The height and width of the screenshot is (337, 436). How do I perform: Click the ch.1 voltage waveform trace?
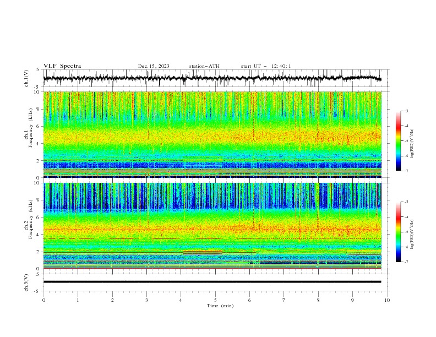(x=212, y=78)
